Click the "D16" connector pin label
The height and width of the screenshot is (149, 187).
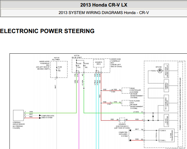(x=100, y=75)
